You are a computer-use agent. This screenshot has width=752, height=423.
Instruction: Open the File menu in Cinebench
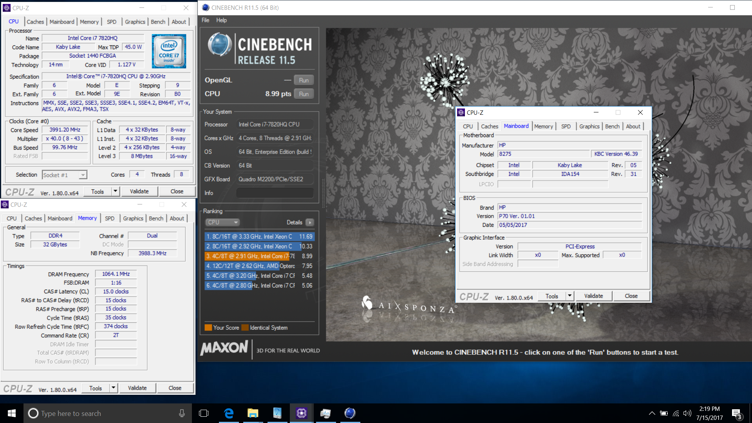click(x=205, y=20)
